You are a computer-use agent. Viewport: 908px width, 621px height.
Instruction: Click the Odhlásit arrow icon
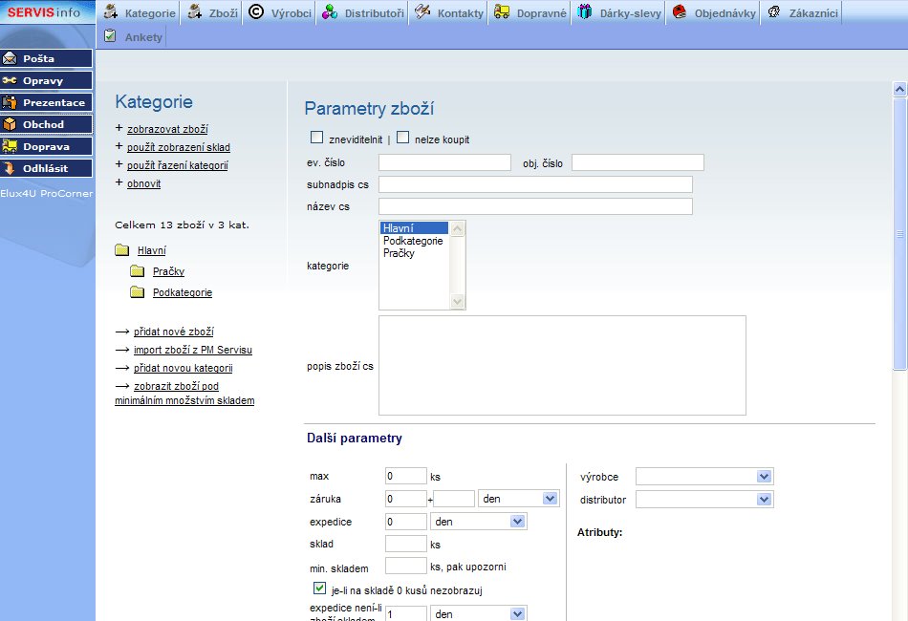(10, 168)
